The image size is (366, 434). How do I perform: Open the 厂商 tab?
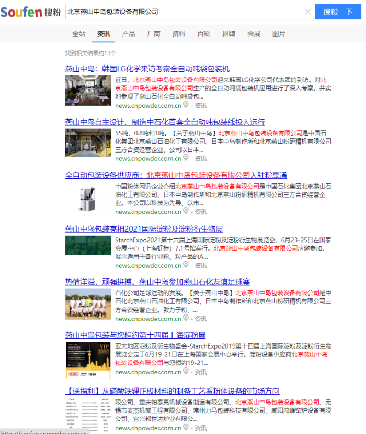154,34
